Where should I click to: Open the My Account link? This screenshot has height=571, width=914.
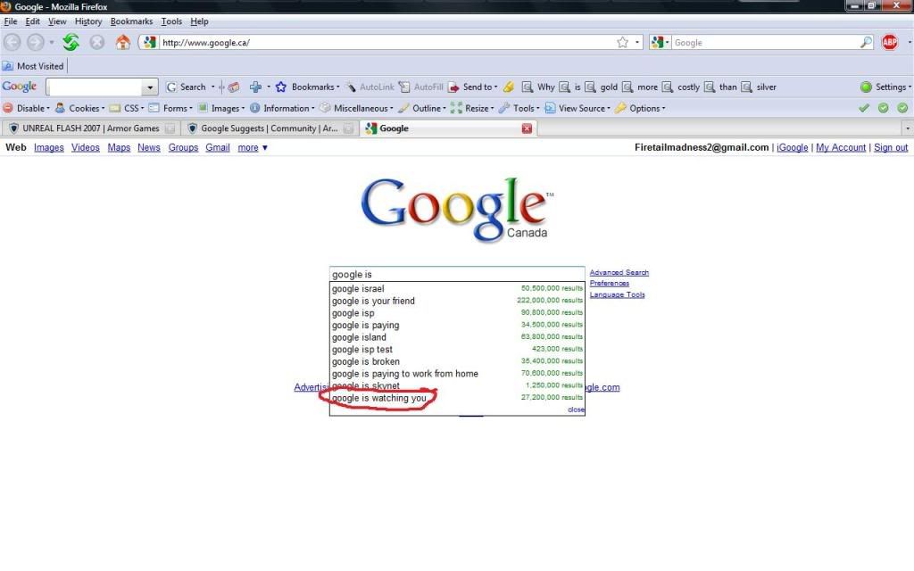click(841, 147)
